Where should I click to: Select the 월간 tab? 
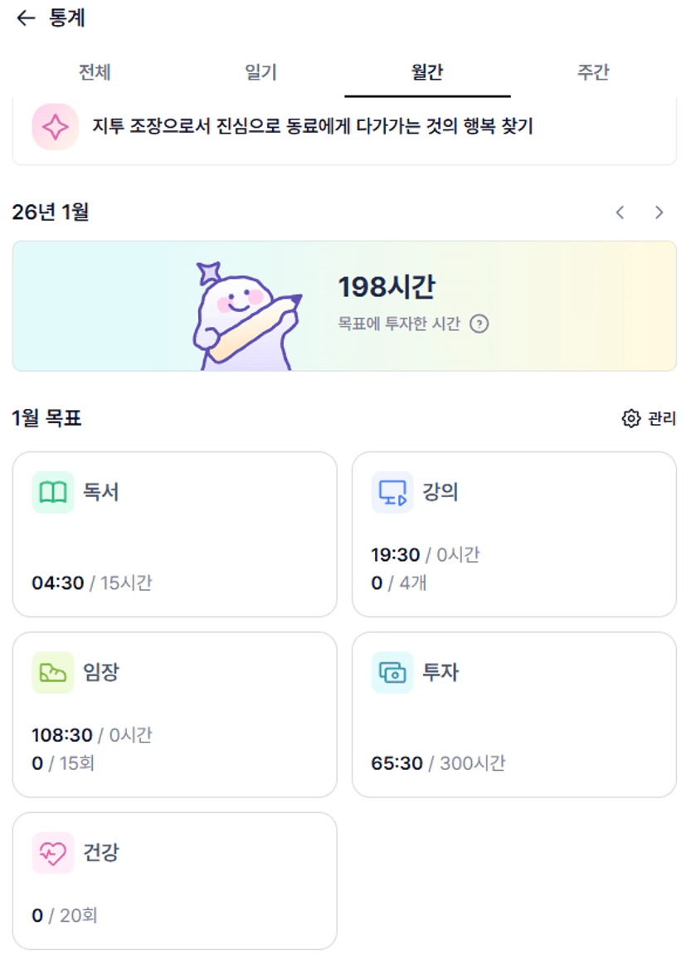[427, 72]
